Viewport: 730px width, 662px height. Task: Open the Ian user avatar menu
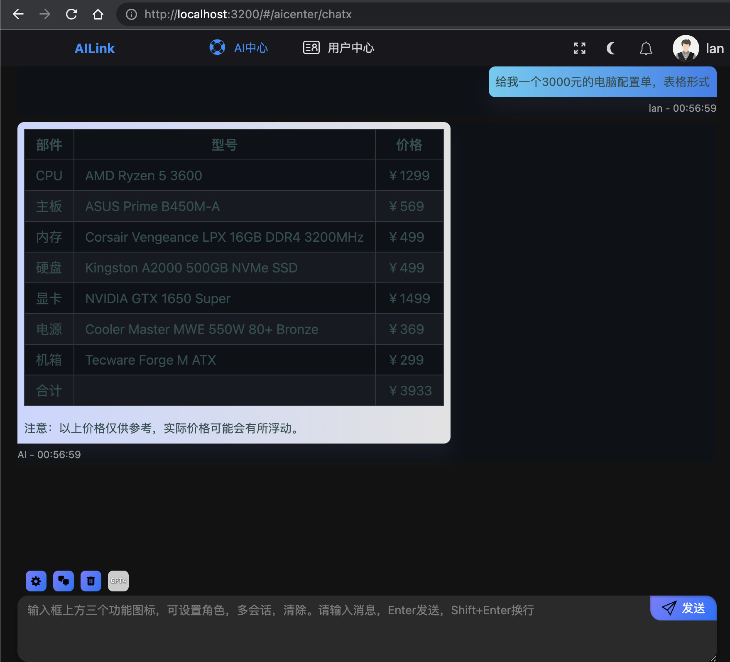[x=686, y=48]
